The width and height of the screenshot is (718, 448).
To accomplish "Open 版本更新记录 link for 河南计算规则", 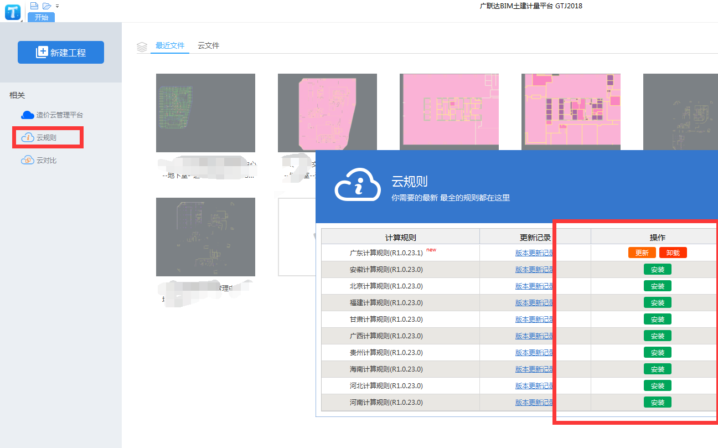I will click(535, 403).
